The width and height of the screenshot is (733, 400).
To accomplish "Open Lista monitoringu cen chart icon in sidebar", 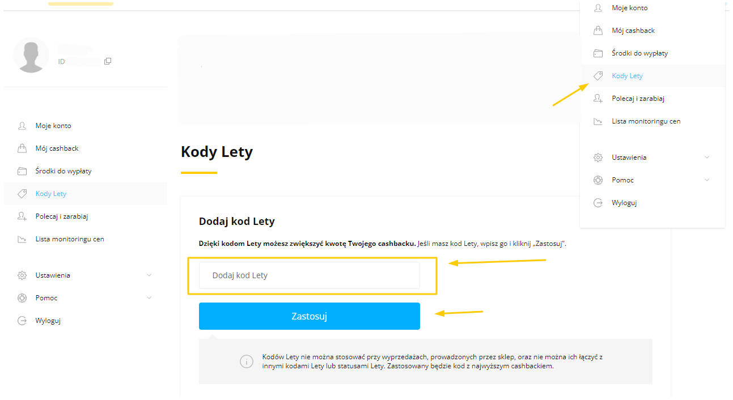I will tap(22, 239).
